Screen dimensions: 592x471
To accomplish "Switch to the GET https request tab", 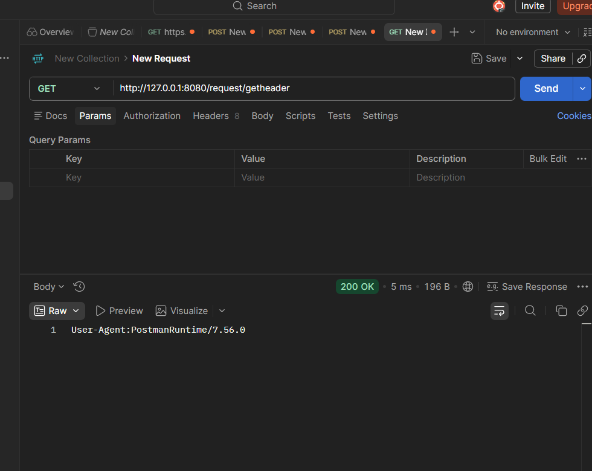I will [x=171, y=32].
